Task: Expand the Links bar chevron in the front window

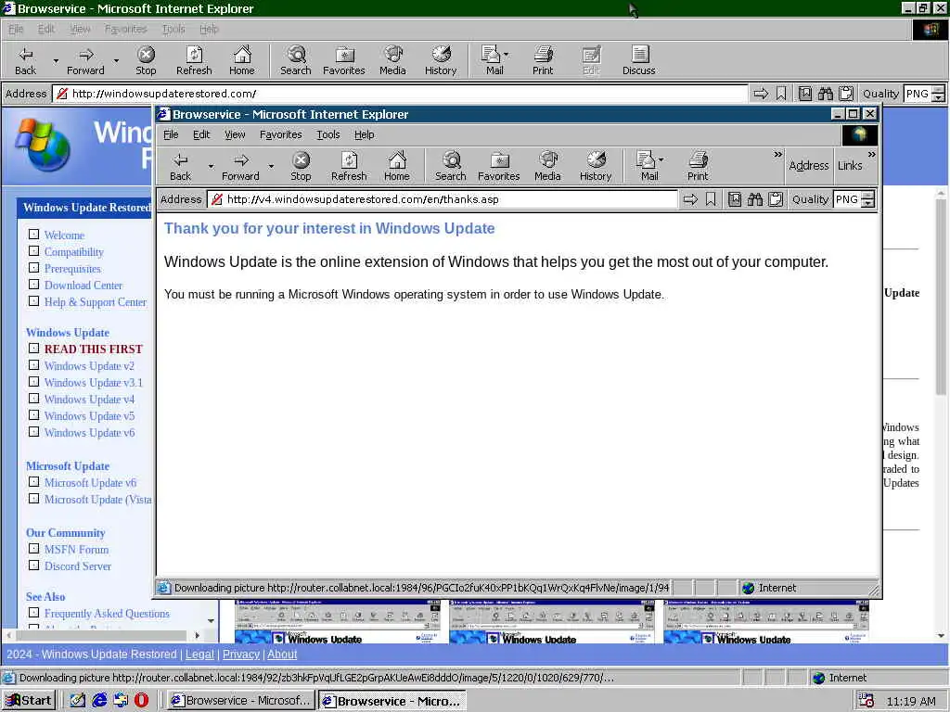Action: click(x=871, y=155)
